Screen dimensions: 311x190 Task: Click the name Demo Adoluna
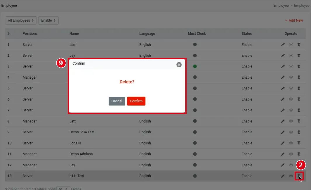[x=81, y=154]
